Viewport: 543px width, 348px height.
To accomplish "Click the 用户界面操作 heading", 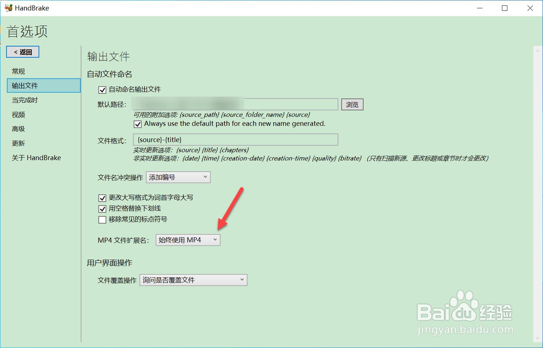I will (110, 263).
